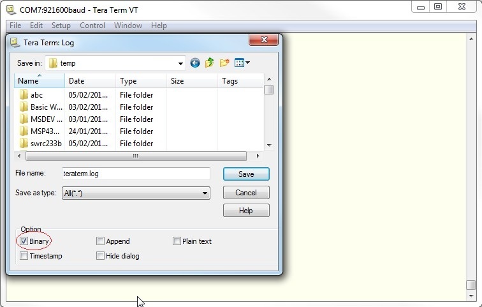Click the Log dialog title icon
This screenshot has height=307, width=482.
15,43
